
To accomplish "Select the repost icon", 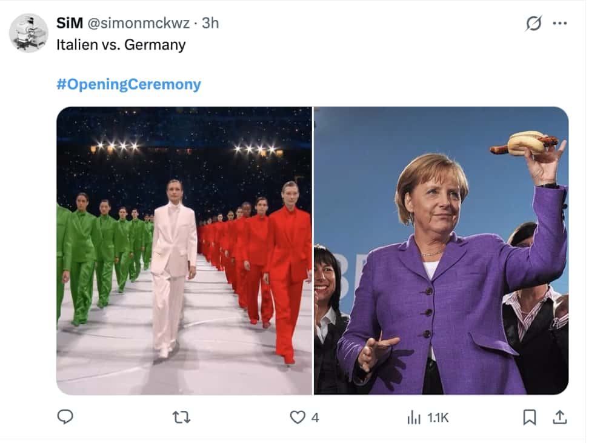I will (x=181, y=417).
